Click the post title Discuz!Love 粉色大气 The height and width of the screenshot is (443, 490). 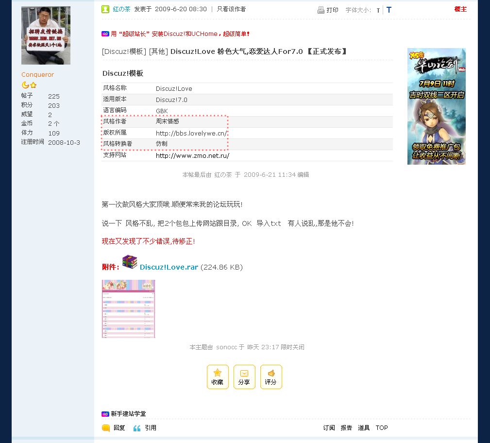258,51
